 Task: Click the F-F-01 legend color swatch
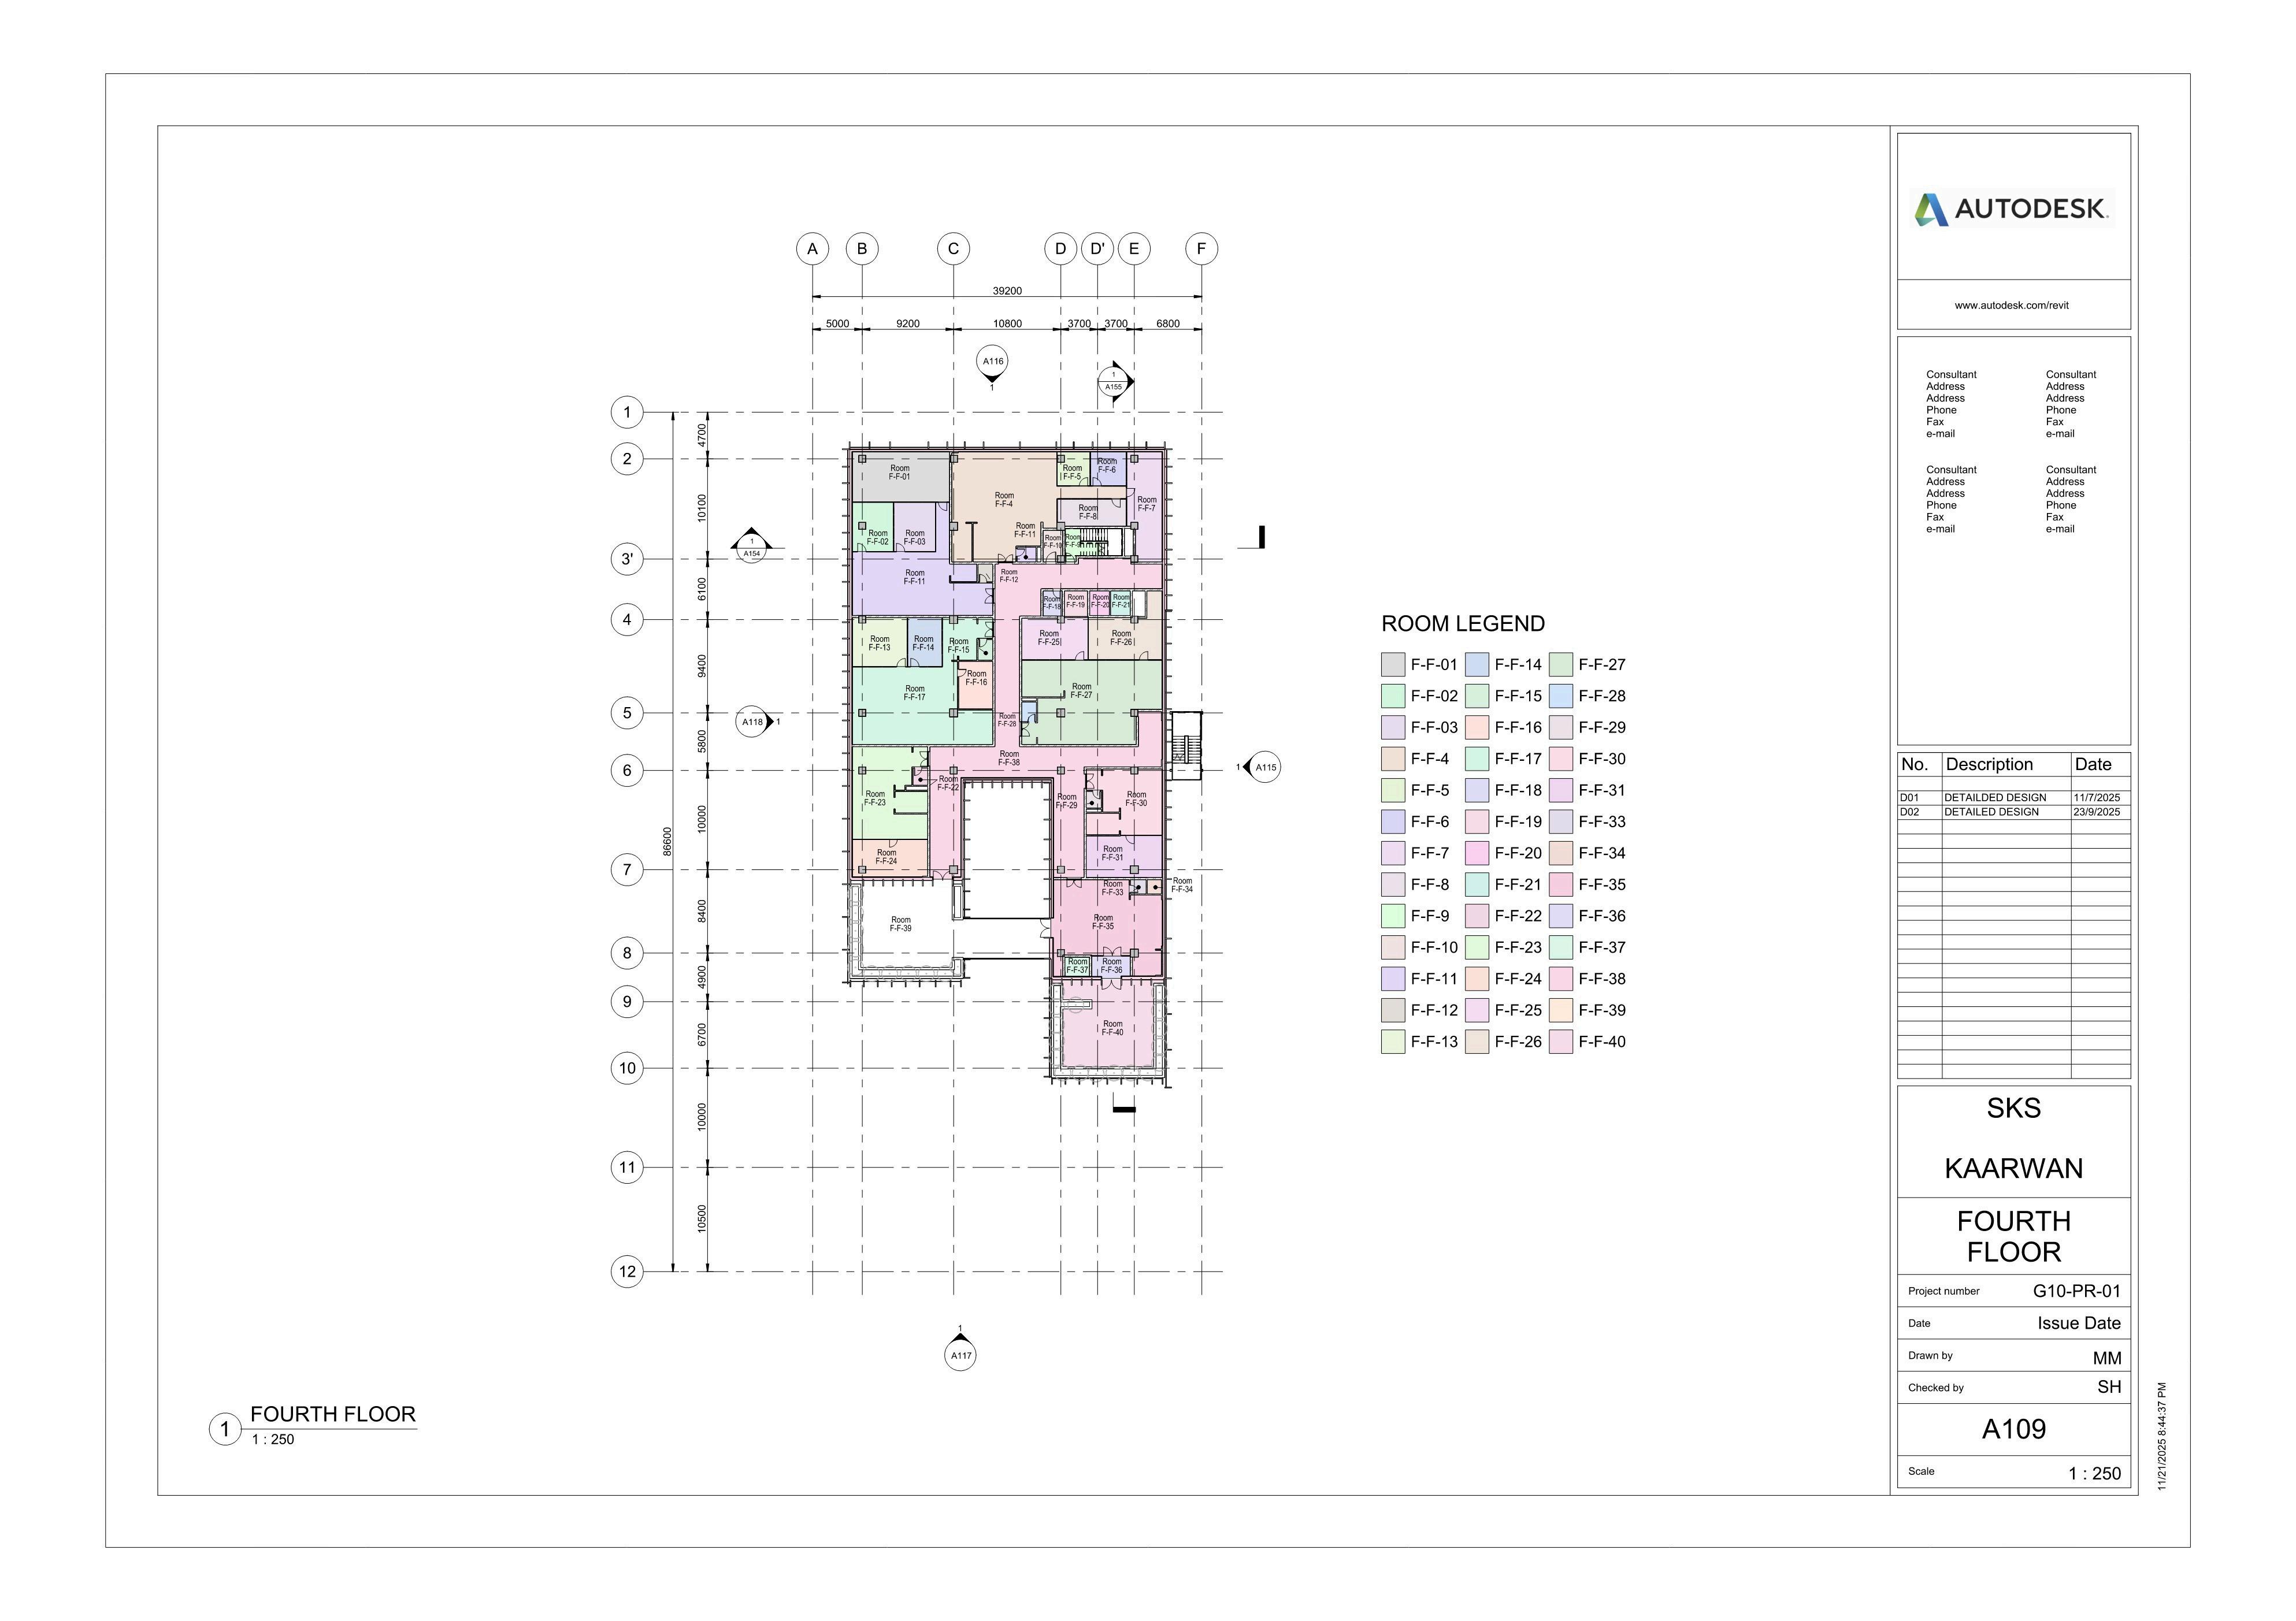[x=1393, y=664]
